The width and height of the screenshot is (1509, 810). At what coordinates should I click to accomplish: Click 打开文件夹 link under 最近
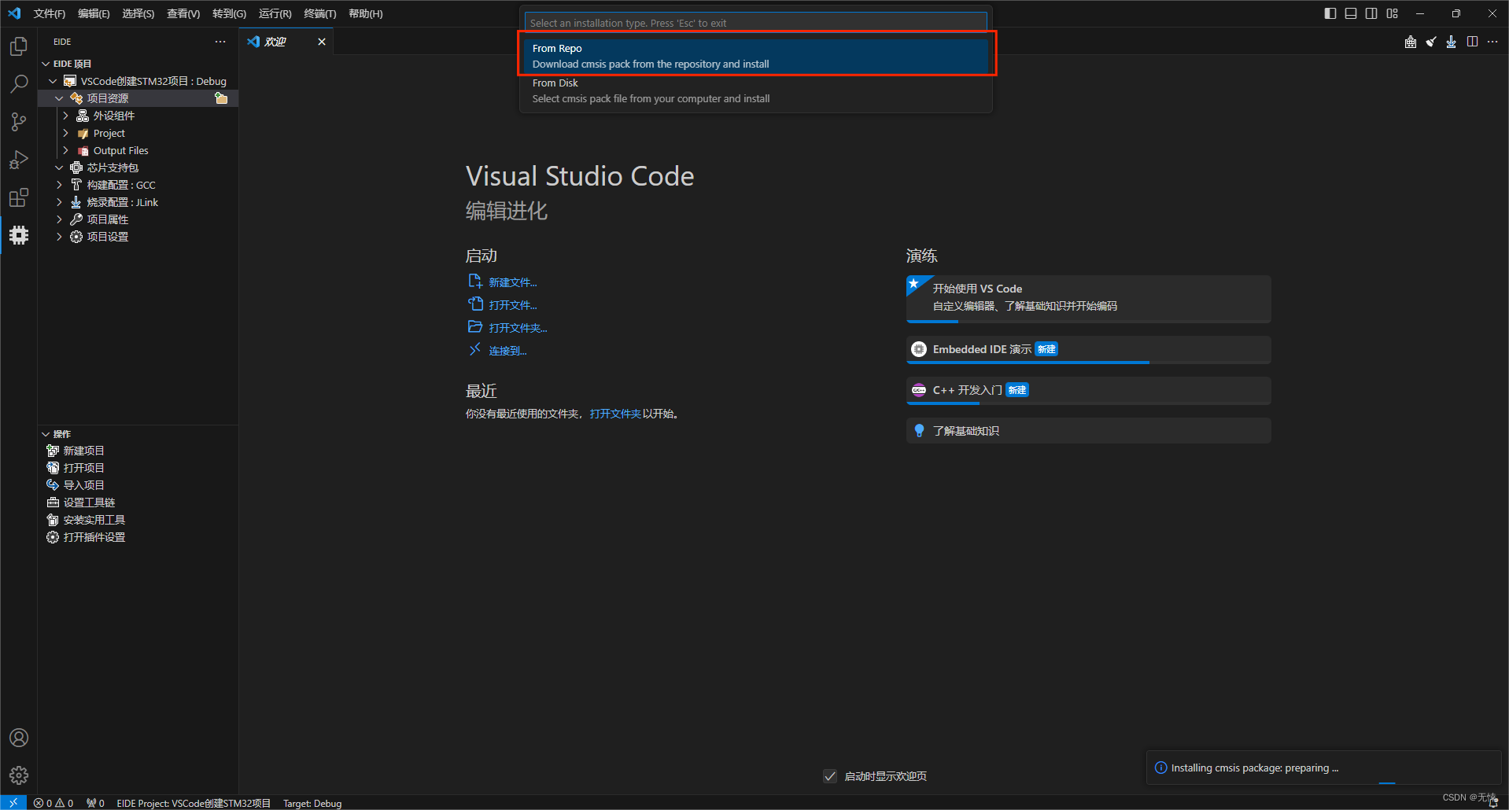[615, 414]
